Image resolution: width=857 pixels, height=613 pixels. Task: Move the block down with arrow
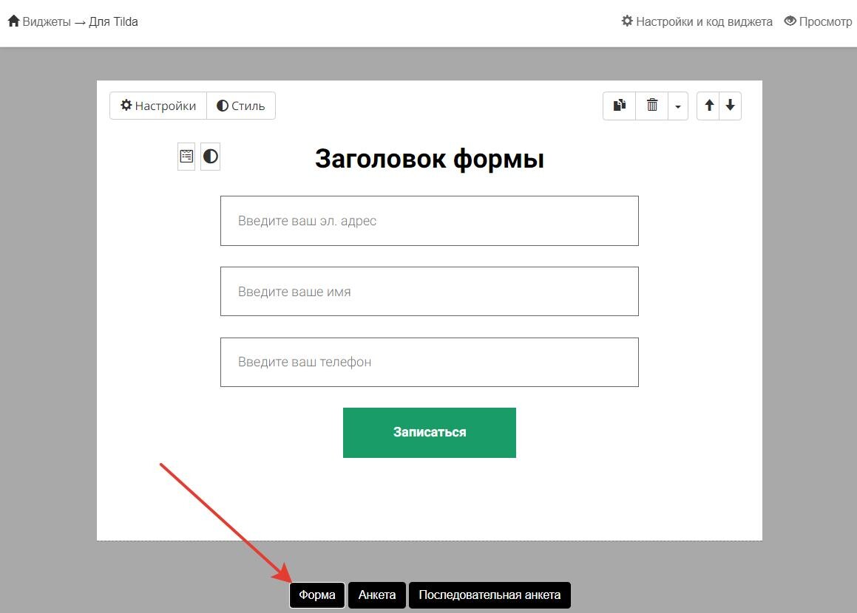[731, 106]
